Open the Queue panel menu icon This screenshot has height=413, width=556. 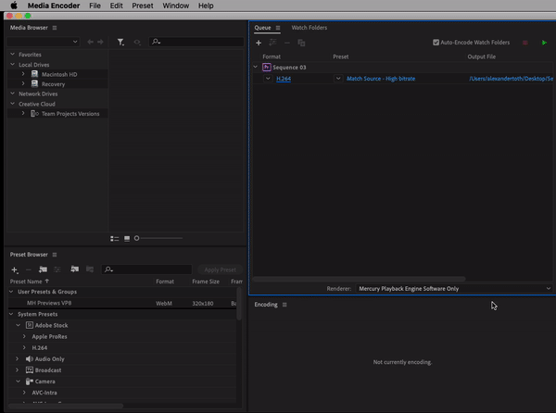coord(278,28)
